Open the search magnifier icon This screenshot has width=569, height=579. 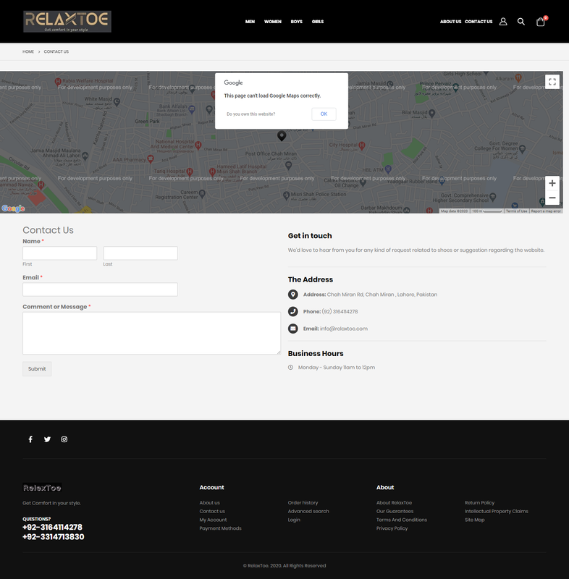point(521,22)
